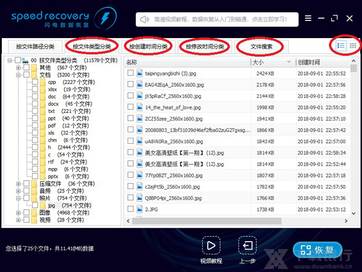The height and width of the screenshot is (272, 362).
Task: Switch to list view mode icon
Action: (341, 46)
